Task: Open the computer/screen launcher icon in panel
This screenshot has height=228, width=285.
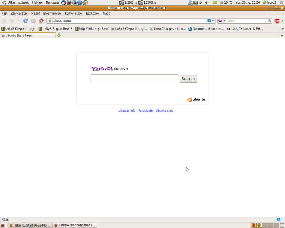Action: tap(74, 2)
